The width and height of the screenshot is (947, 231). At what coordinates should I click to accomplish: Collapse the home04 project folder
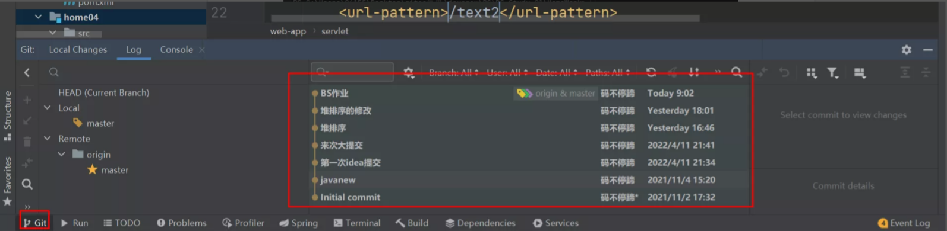click(38, 17)
